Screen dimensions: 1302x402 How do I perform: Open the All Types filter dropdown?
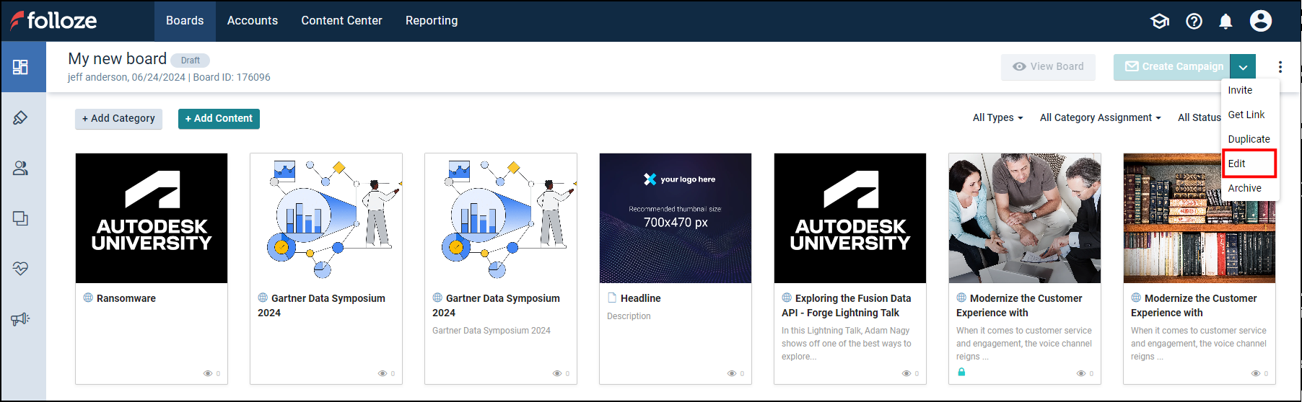997,117
